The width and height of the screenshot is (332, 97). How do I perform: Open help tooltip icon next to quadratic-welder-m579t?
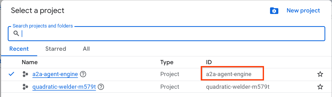tap(101, 87)
